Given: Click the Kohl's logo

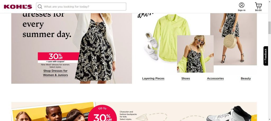Looking at the screenshot, I should point(18,7).
